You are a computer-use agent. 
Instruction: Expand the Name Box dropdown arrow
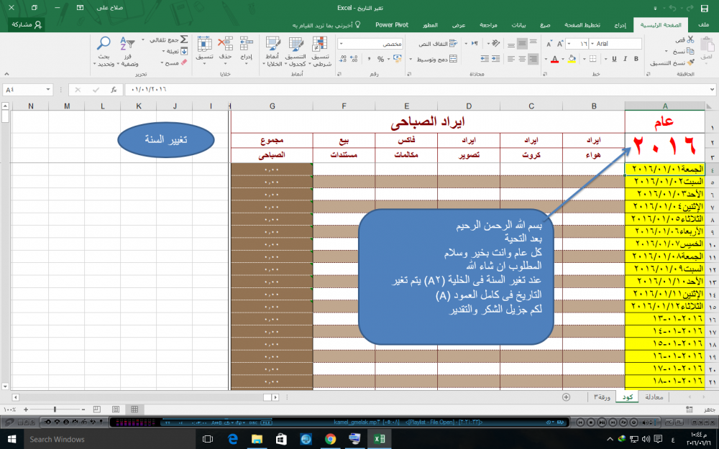click(49, 90)
